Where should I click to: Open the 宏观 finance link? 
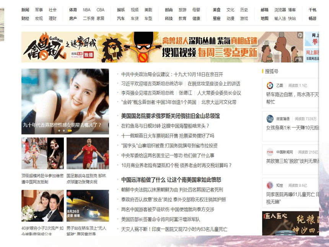(x=39, y=18)
